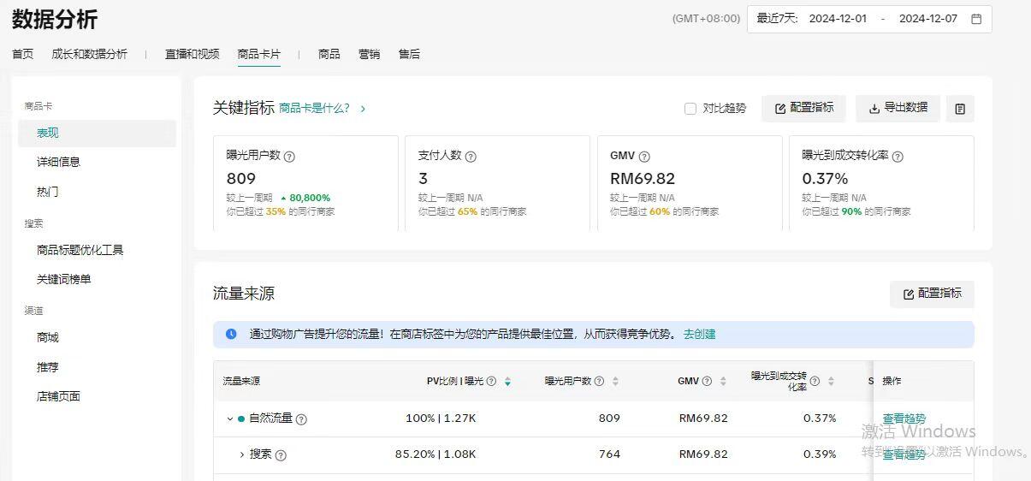Open the date range calendar icon
The image size is (1031, 481).
click(976, 19)
